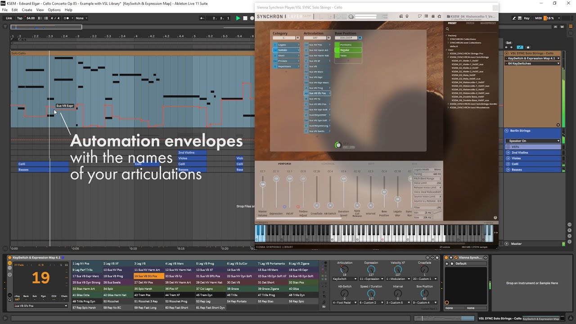The width and height of the screenshot is (576, 324).
Task: Select preset KSEM_04_Violoncello-1_VelXF
Action: [468, 82]
